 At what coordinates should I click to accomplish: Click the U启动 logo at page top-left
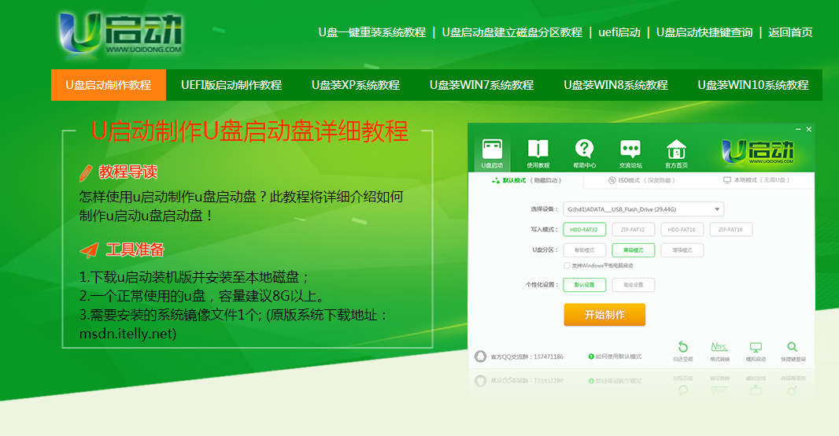[121, 35]
